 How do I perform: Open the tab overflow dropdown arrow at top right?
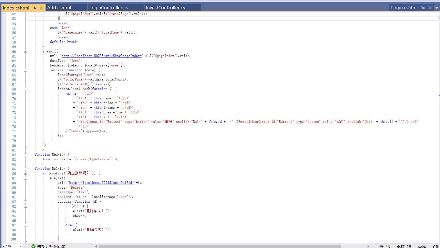tap(437, 8)
